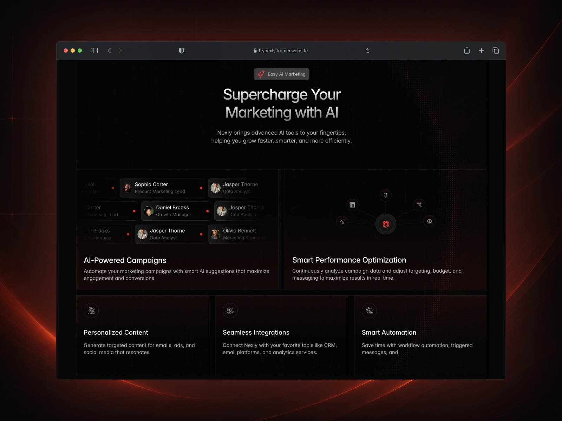Select the magic wand node icon
Viewport: 562px width, 421px height.
[419, 205]
